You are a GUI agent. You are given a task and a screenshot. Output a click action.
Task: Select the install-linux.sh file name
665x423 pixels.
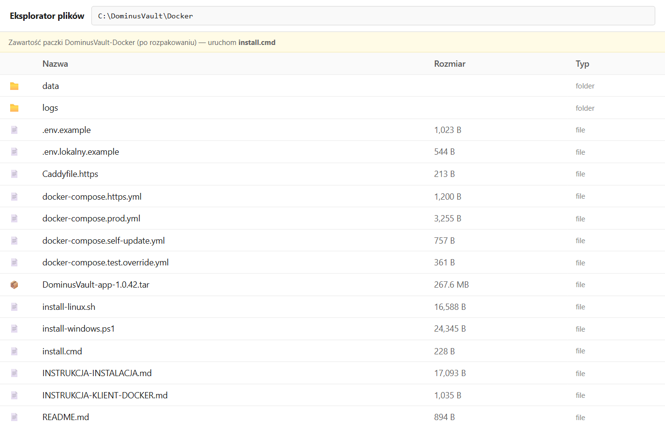coord(69,307)
